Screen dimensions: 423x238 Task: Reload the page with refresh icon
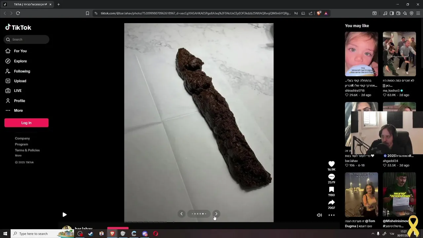tap(18, 13)
